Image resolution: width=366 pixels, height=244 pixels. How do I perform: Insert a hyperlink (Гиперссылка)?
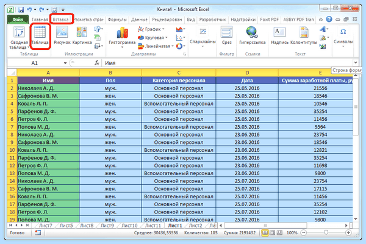tap(253, 35)
